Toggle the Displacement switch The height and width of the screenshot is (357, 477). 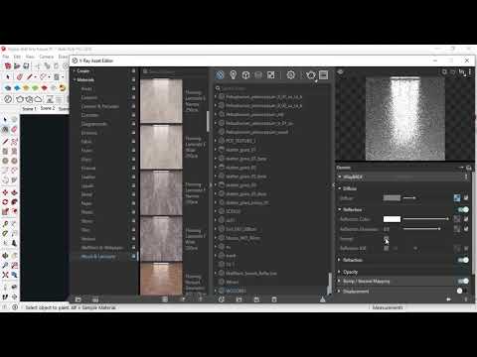click(x=462, y=291)
